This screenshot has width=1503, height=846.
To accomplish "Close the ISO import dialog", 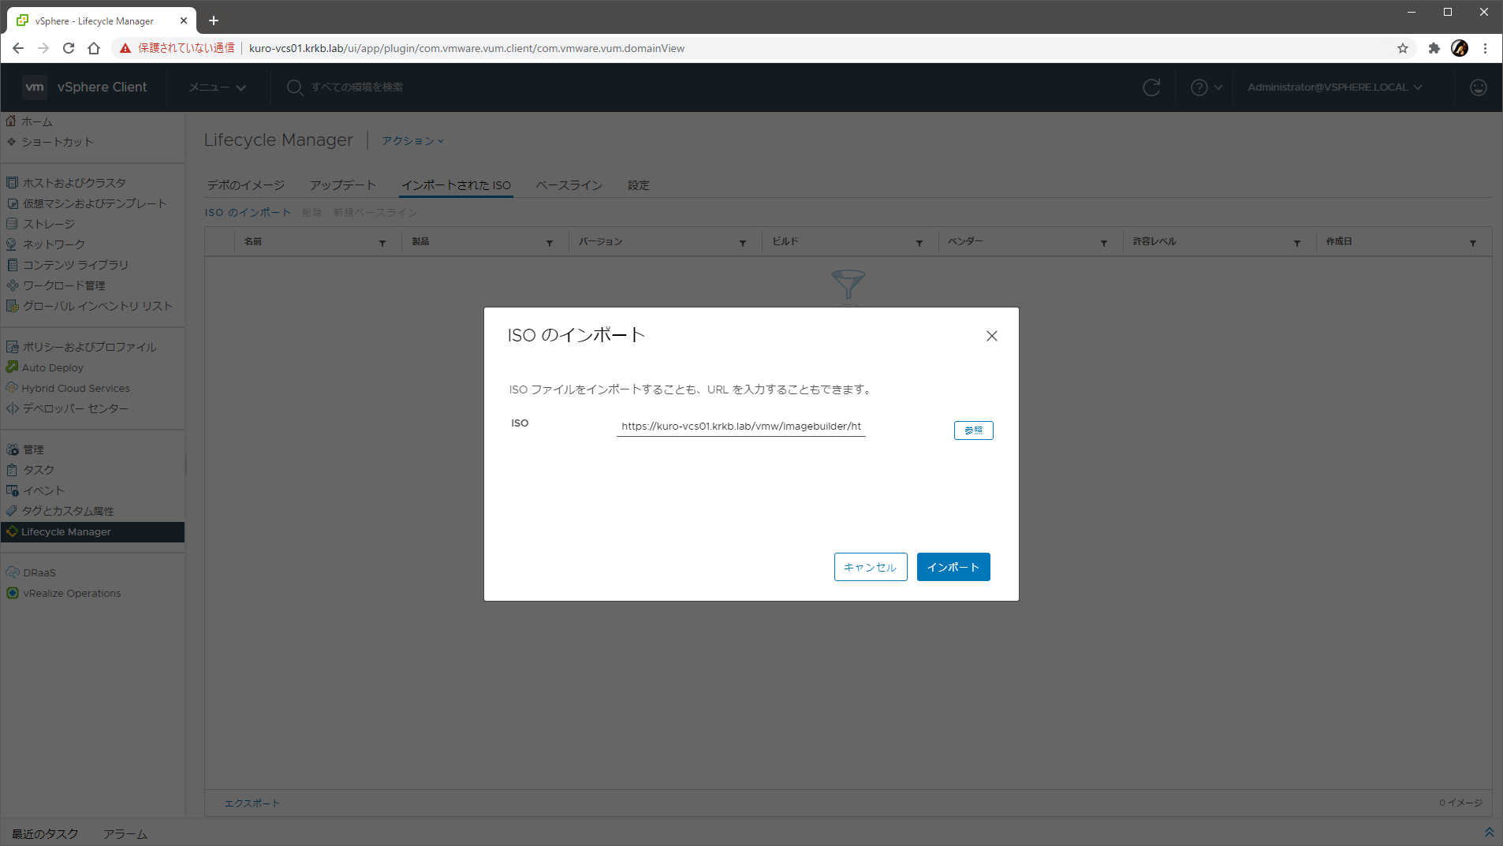I will [991, 336].
